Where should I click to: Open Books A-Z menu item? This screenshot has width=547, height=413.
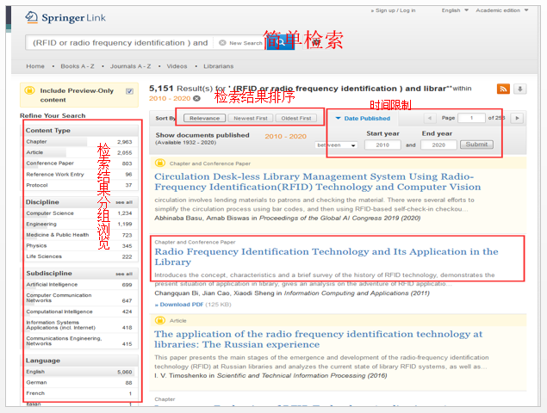point(78,66)
